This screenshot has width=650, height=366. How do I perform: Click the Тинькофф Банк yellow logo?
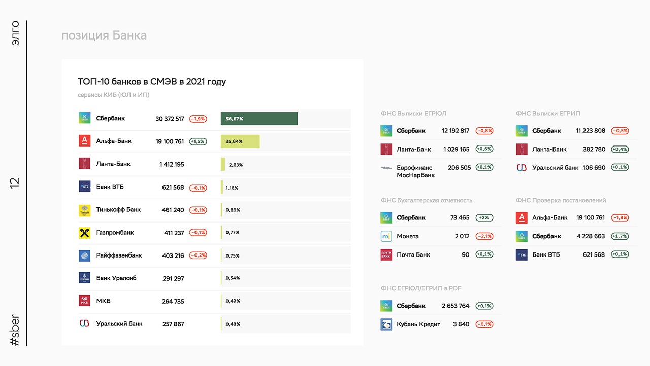(84, 210)
